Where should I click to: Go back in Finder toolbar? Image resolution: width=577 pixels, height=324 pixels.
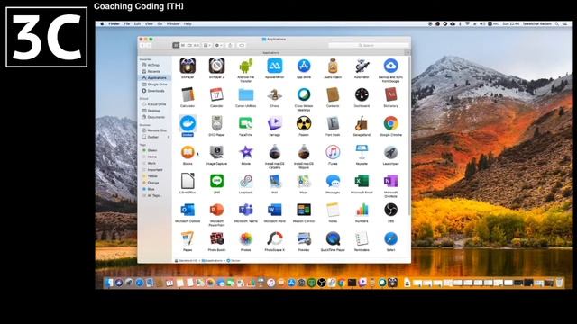142,45
